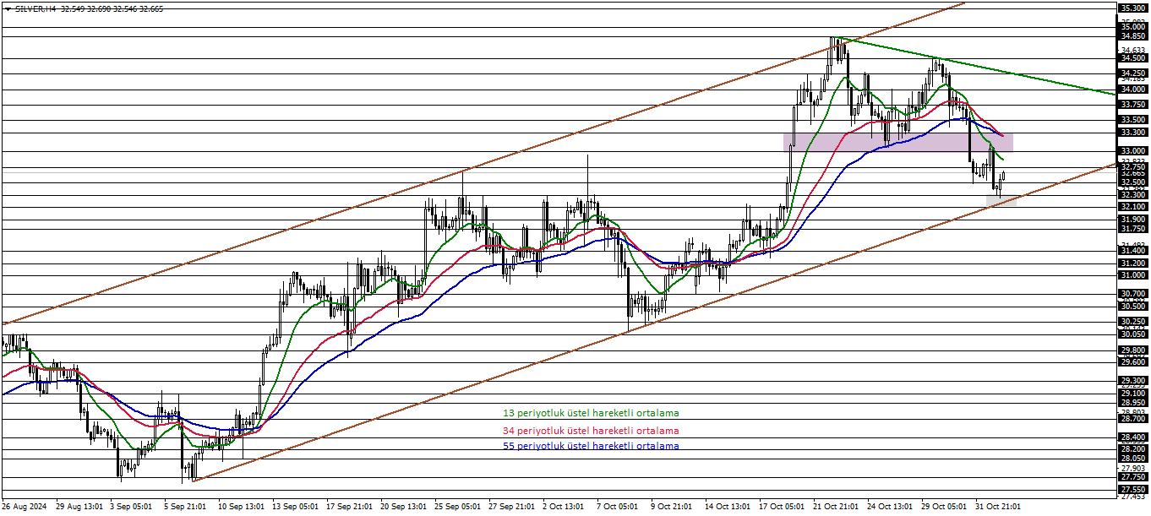Click the SILVER,H4 chart title text

35,8
